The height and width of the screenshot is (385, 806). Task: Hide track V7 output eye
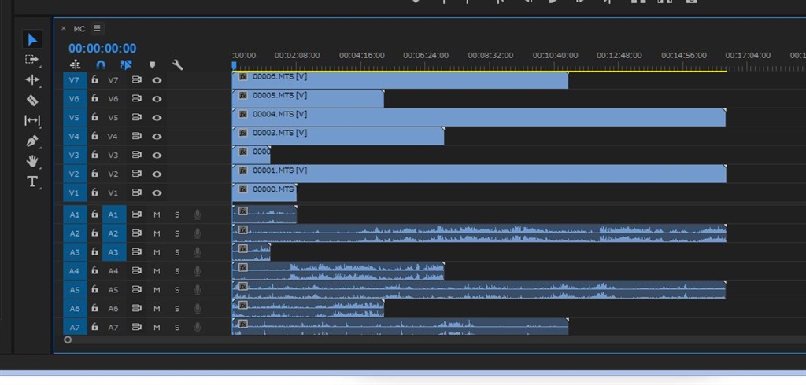point(157,80)
